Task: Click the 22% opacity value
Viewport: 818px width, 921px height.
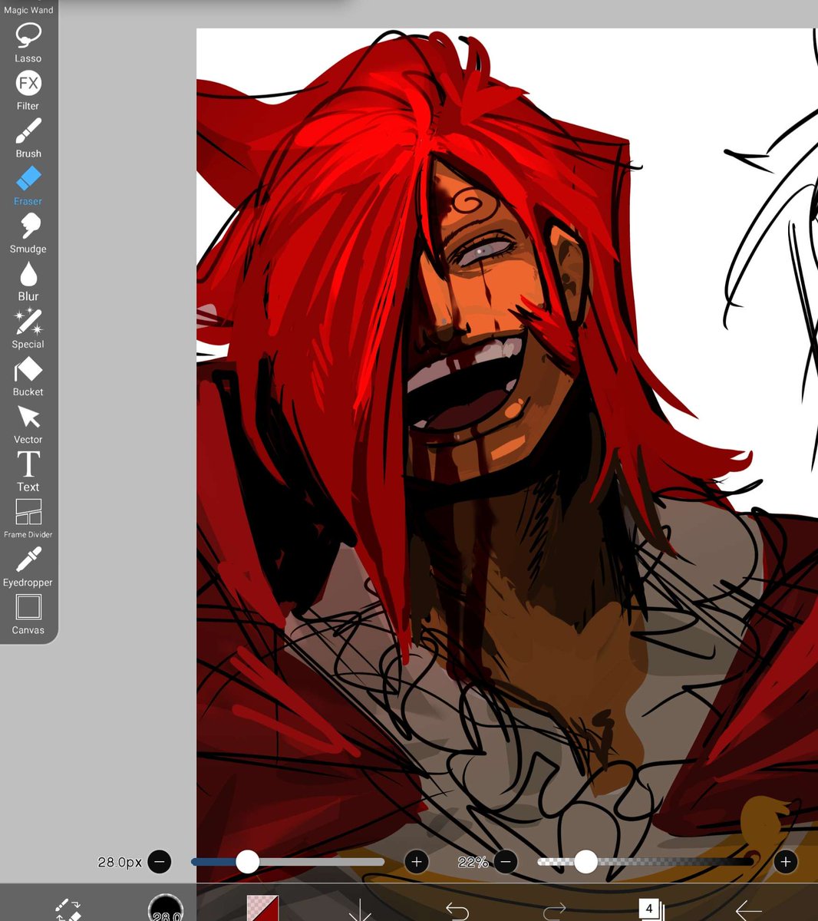Action: (x=473, y=862)
